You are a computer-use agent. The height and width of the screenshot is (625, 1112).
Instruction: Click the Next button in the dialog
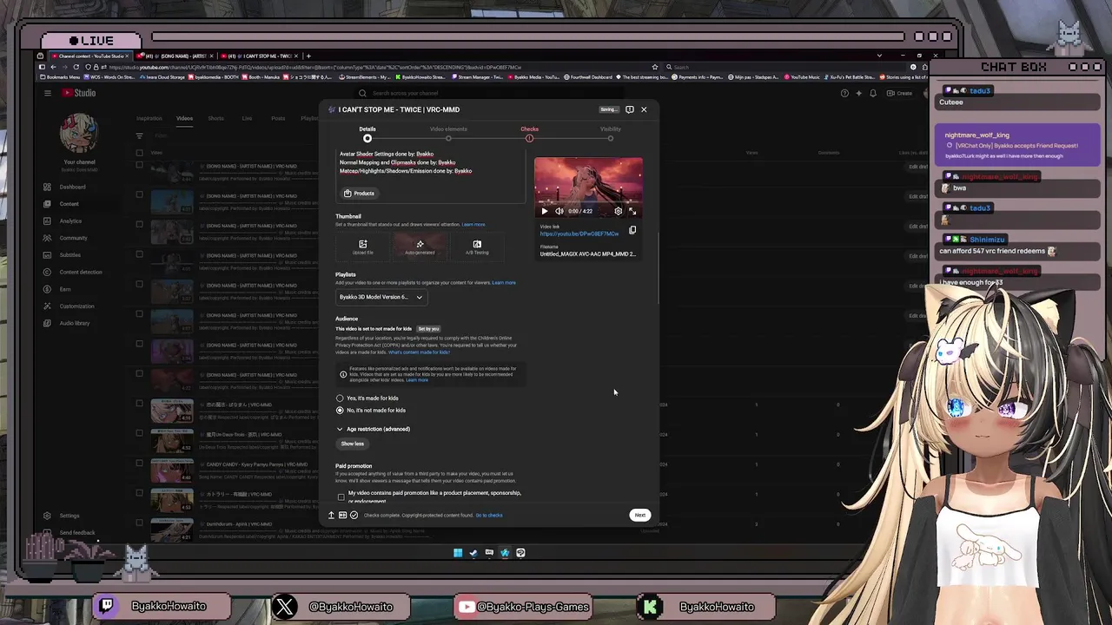[639, 515]
